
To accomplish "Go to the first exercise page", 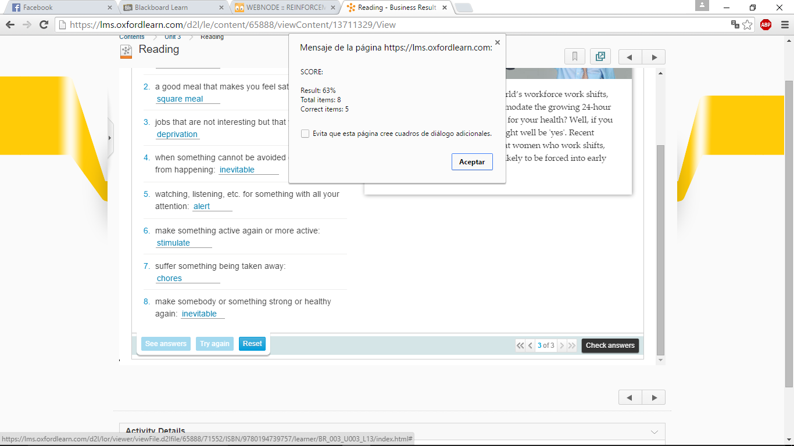I will [x=520, y=346].
